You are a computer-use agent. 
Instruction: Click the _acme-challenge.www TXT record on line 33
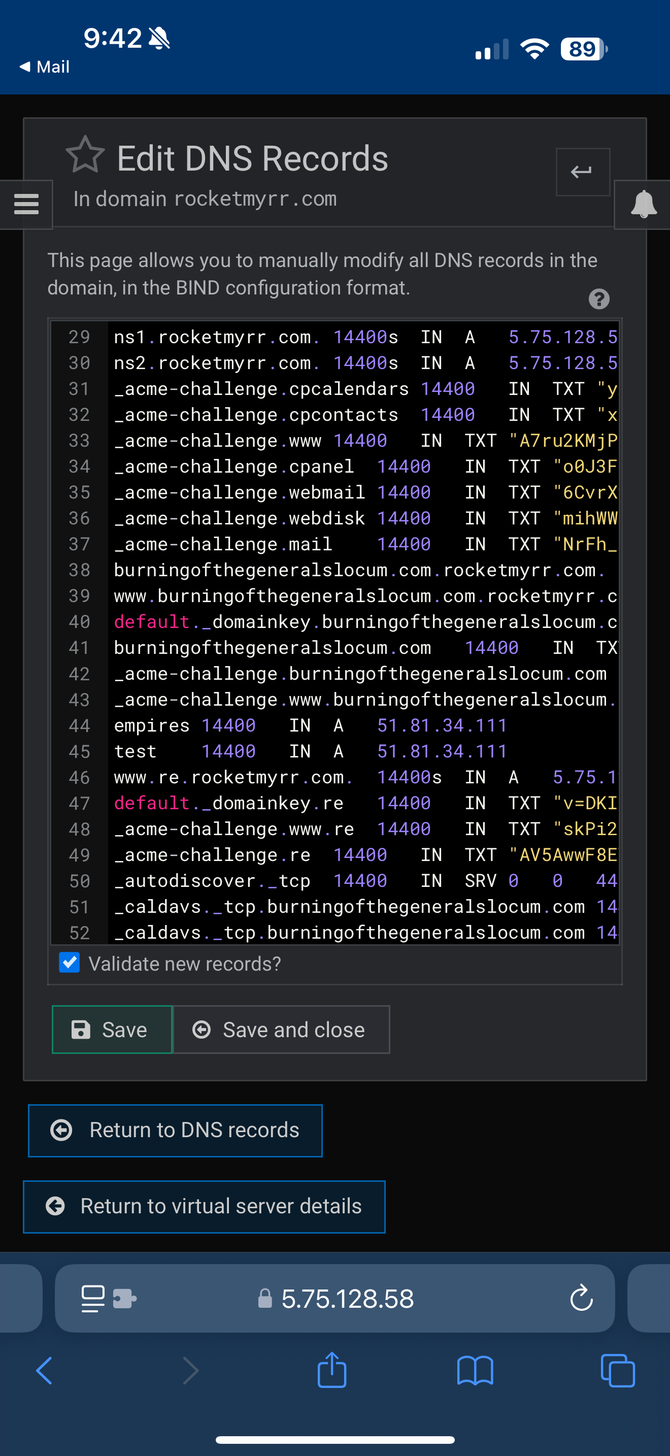(365, 441)
